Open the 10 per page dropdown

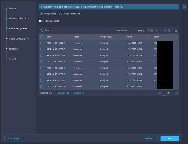(x=134, y=31)
